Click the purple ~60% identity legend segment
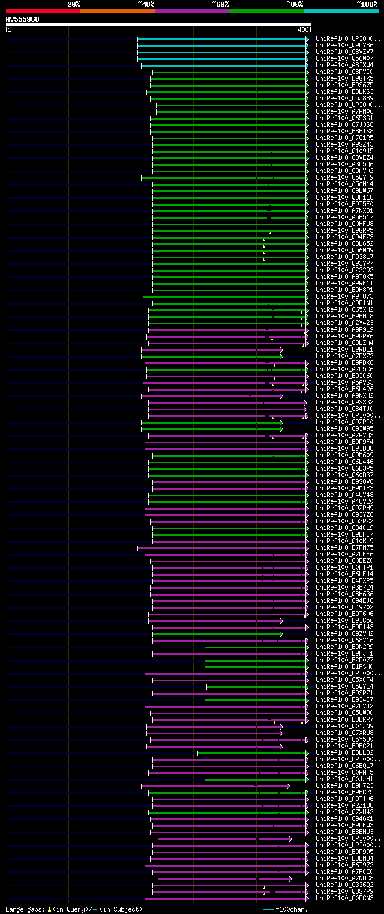Viewport: 384px width, 914px height. coord(191,11)
